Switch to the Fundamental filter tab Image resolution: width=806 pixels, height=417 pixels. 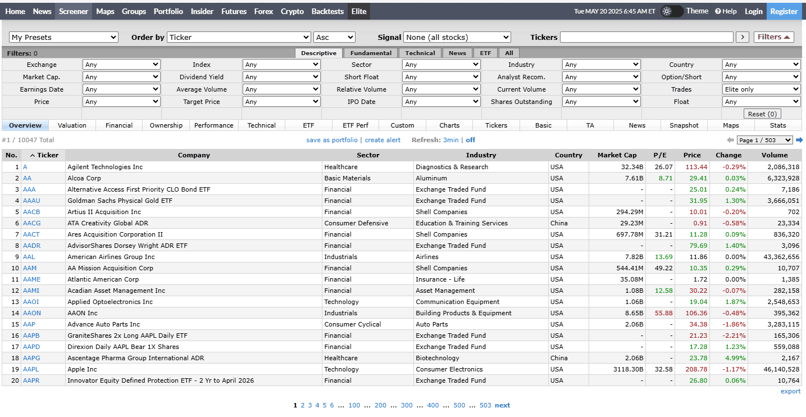pos(371,53)
